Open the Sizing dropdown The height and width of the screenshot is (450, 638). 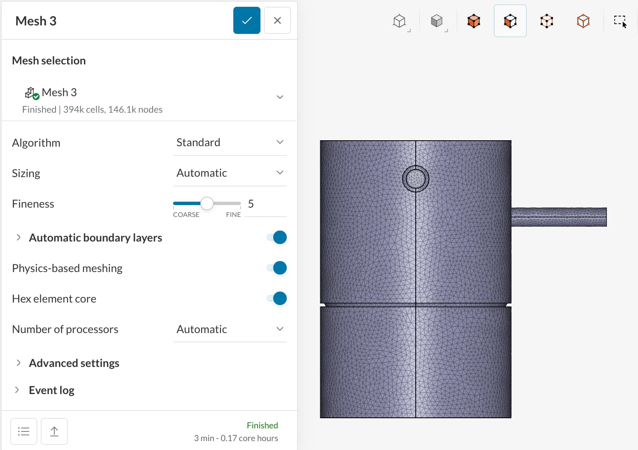click(x=229, y=173)
